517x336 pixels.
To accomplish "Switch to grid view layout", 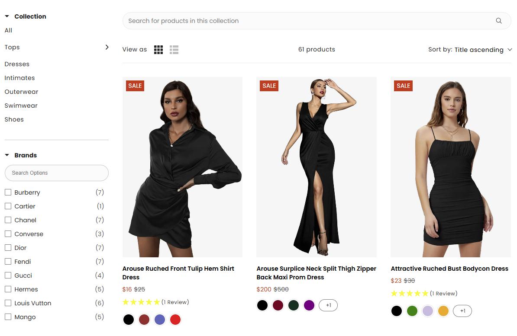I will tap(158, 49).
